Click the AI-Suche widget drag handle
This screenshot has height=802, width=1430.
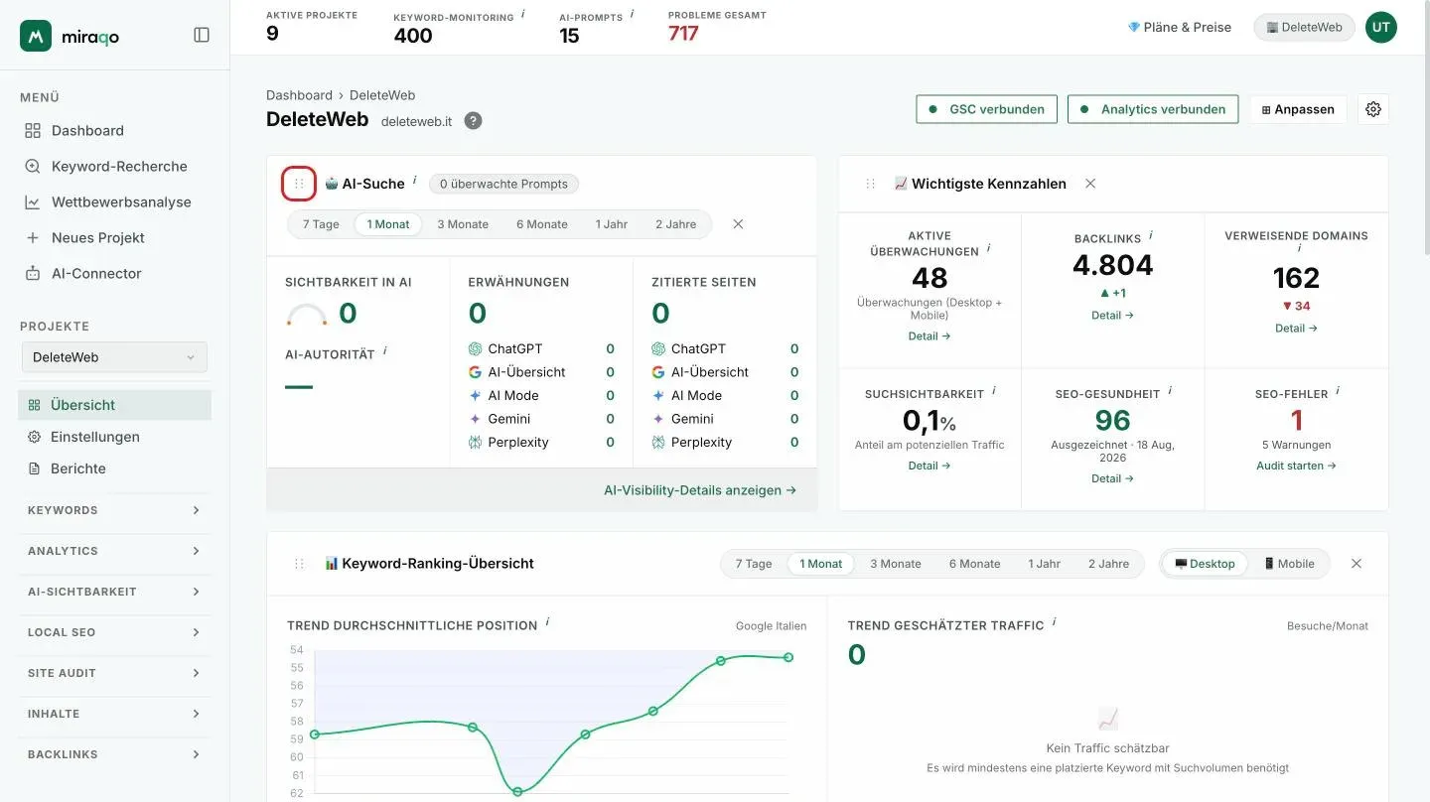[299, 184]
